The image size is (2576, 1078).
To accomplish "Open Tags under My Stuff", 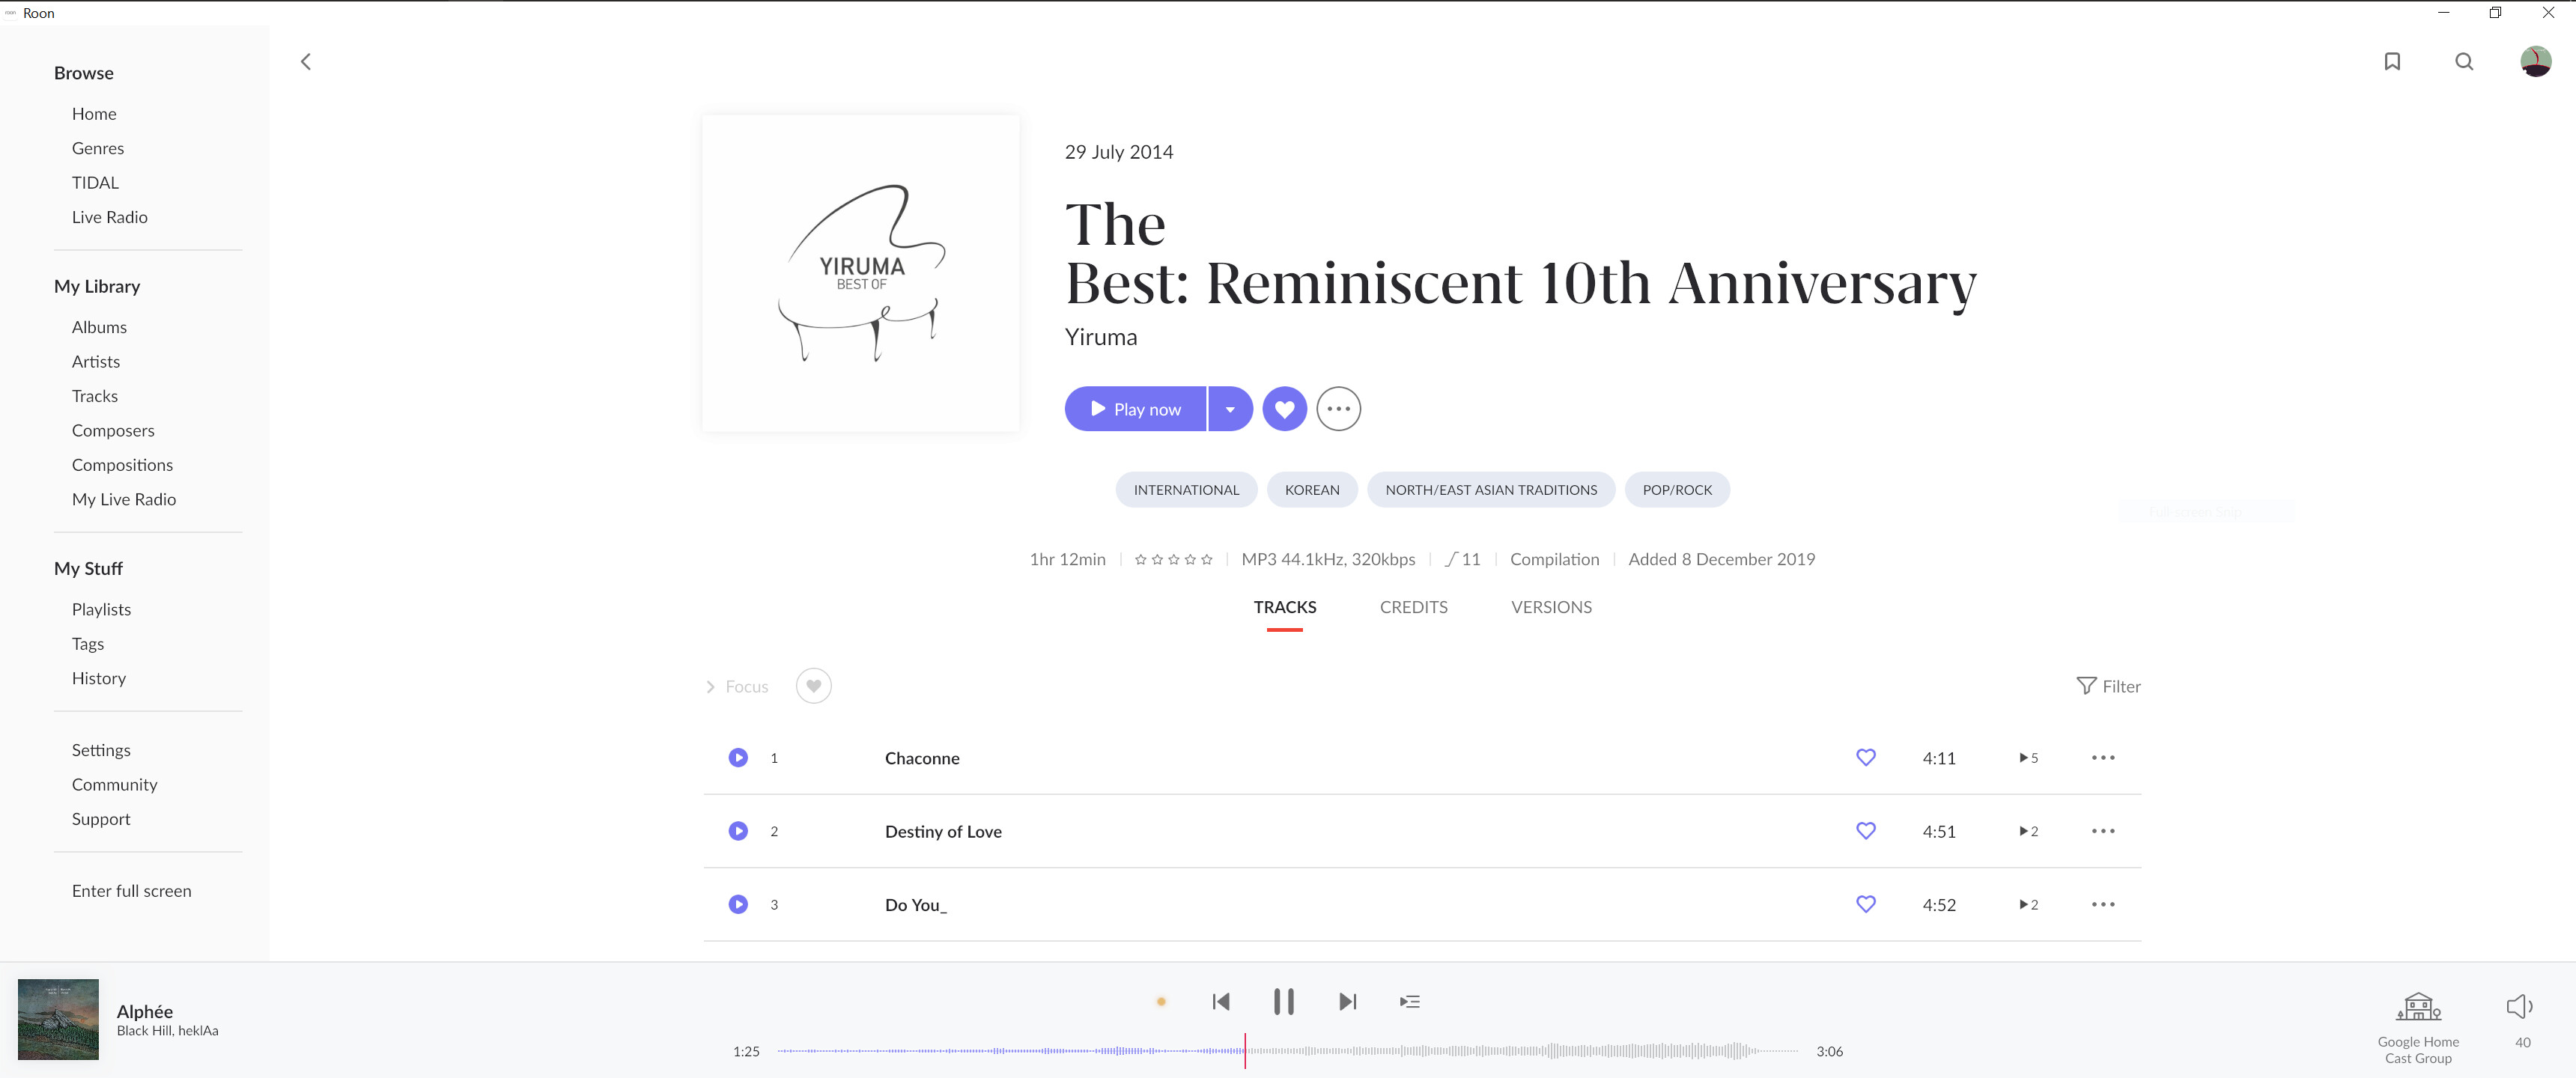I will (88, 644).
